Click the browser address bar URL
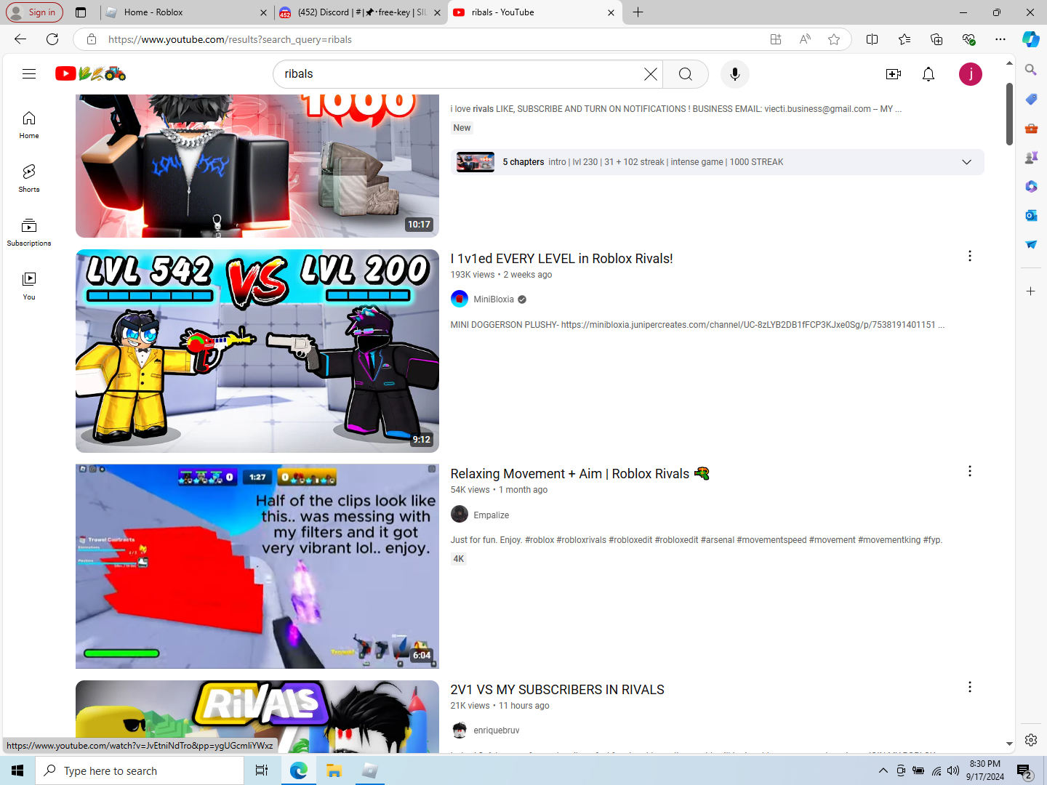Viewport: 1047px width, 785px height. click(x=230, y=39)
